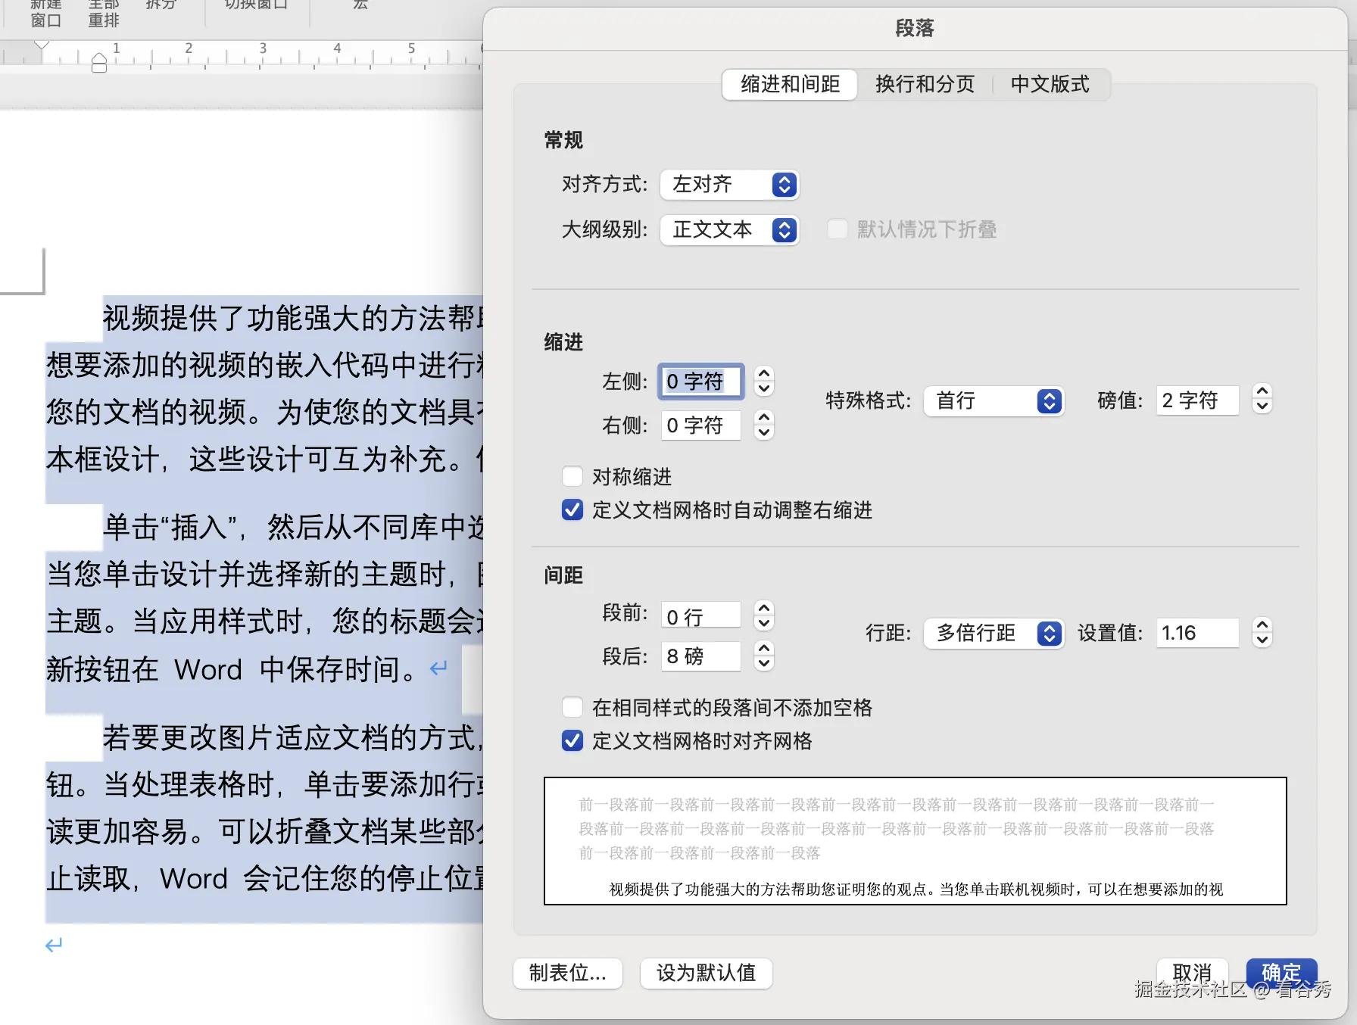Click the 确定 button

pos(1281,973)
